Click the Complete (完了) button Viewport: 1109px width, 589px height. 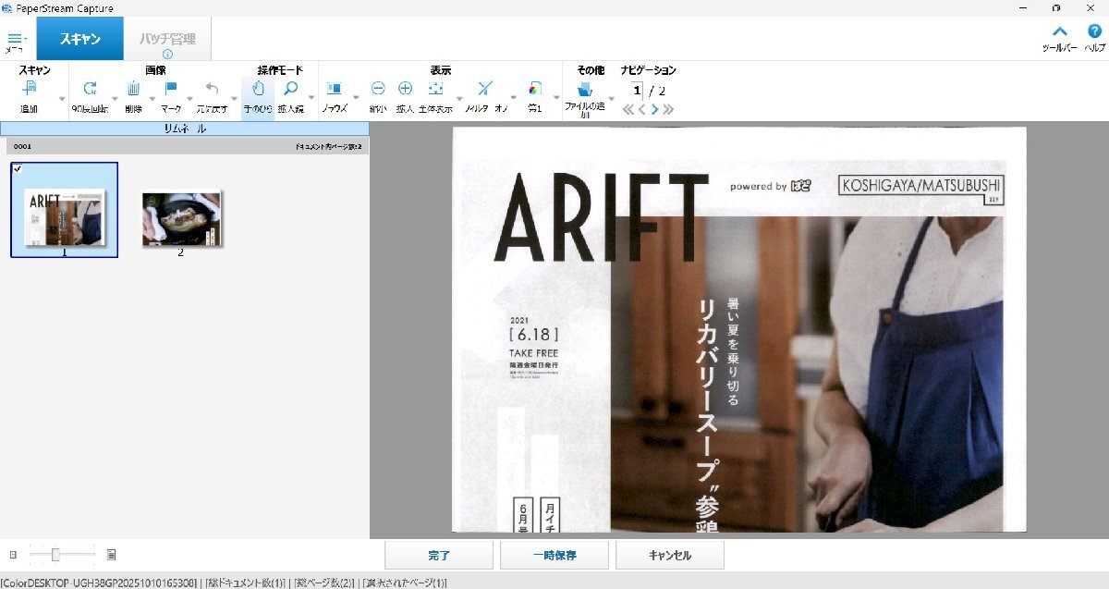tap(439, 556)
